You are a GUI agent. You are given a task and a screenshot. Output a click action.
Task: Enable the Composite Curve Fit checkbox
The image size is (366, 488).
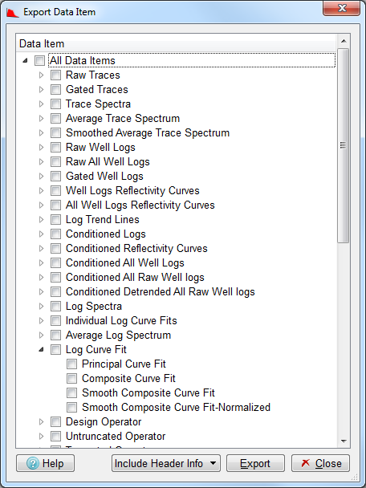coord(72,379)
